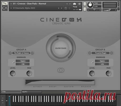Image resolution: width=121 pixels, height=106 pixels.
Task: Open the Purge dropdown menu
Action: click(x=77, y=7)
